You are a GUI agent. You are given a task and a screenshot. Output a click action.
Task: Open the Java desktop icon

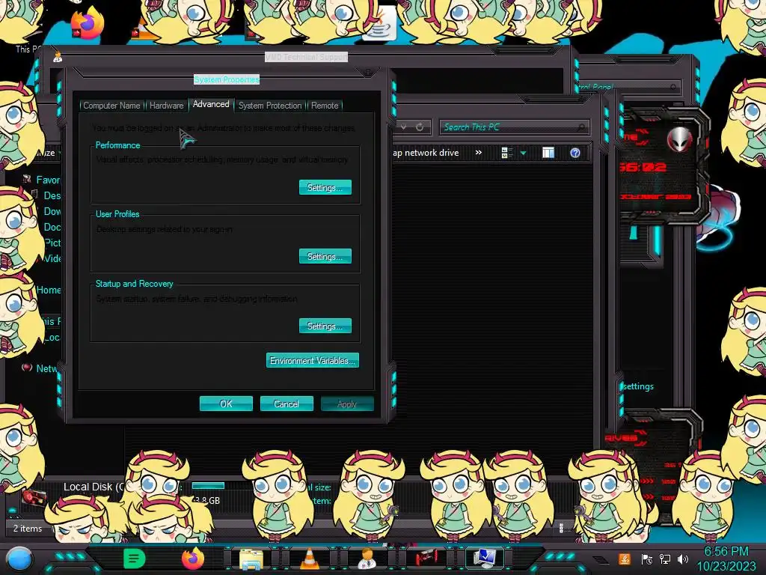(x=380, y=25)
